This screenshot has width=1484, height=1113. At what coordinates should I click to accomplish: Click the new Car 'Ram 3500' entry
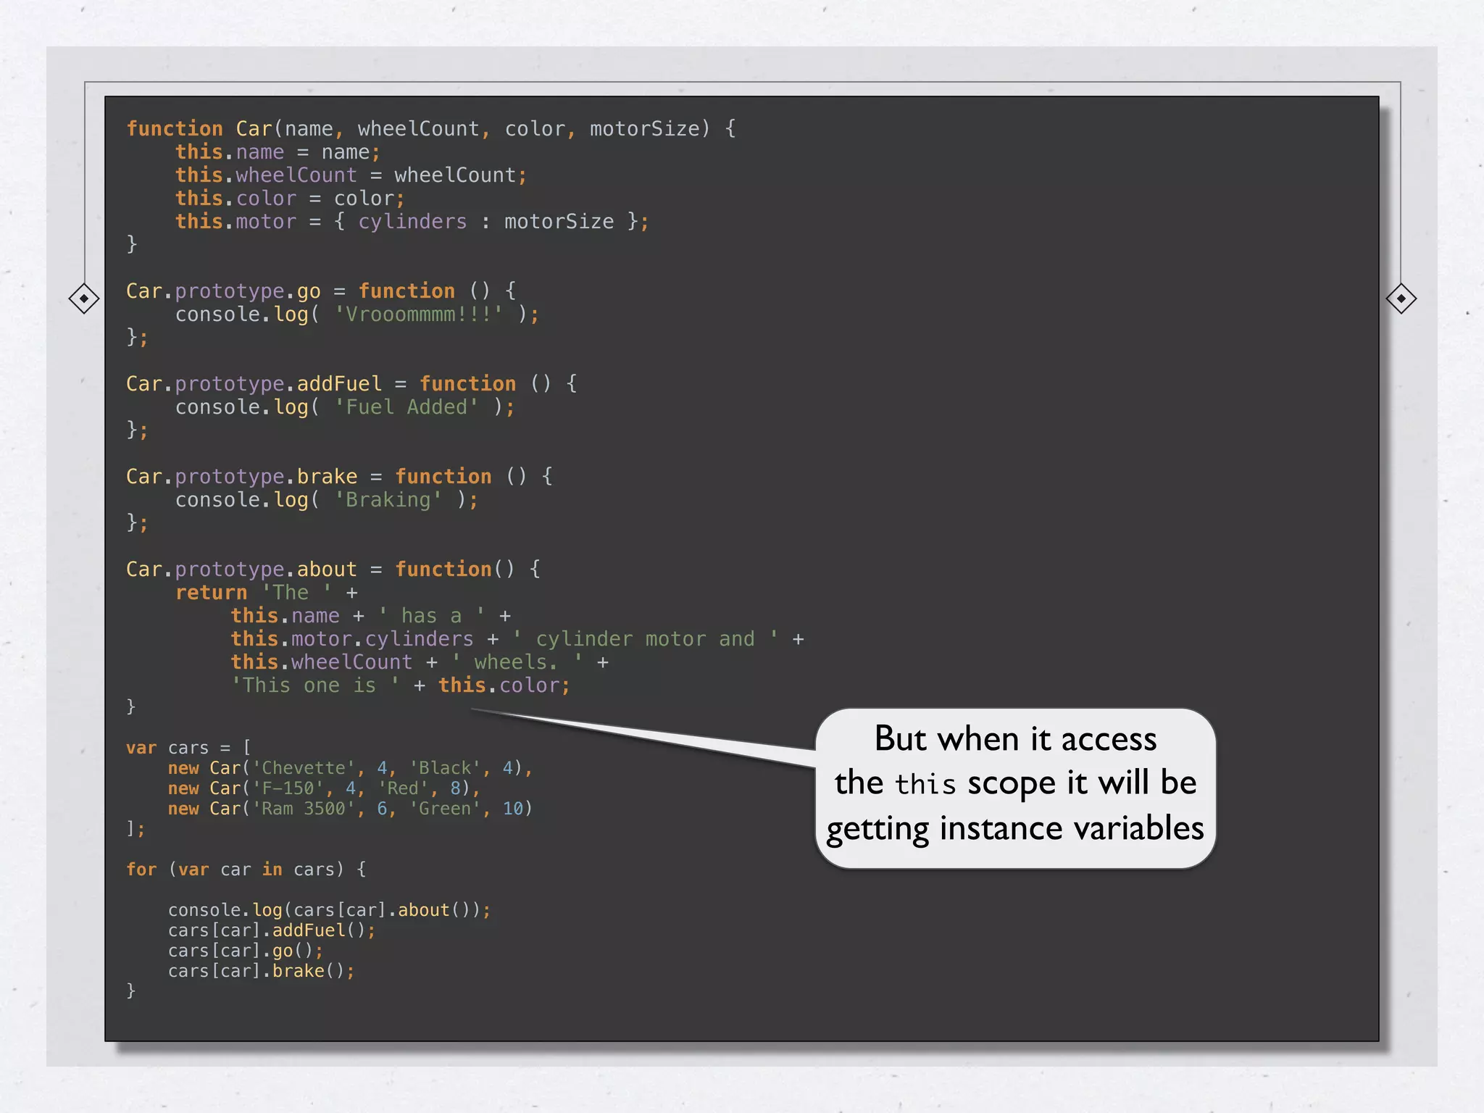point(350,809)
